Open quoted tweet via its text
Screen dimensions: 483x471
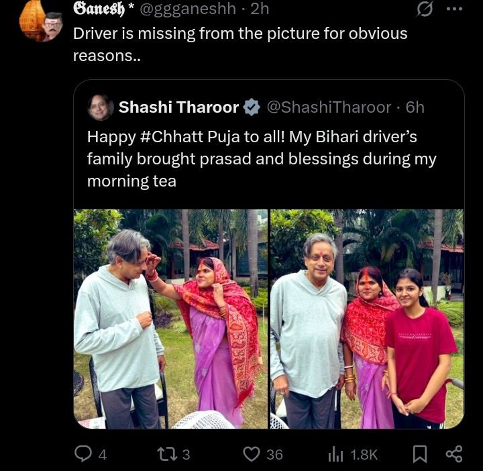(x=262, y=160)
